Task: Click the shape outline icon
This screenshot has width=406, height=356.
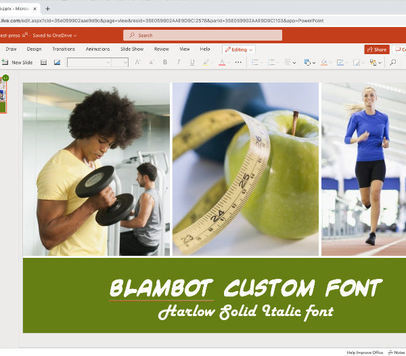Action: click(x=340, y=62)
